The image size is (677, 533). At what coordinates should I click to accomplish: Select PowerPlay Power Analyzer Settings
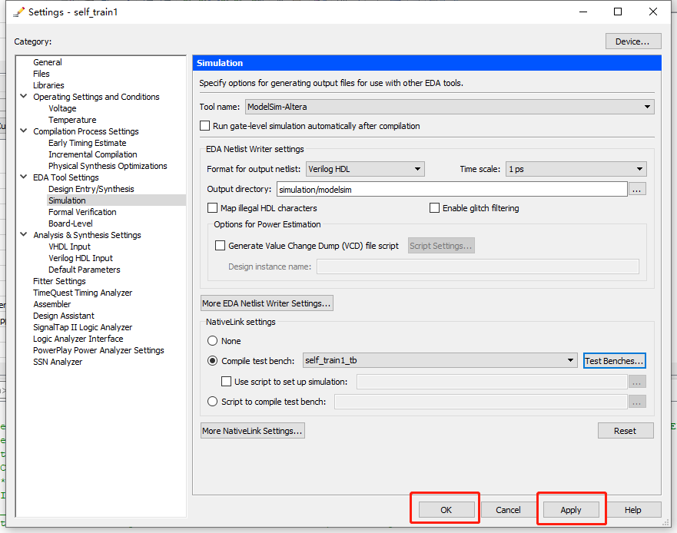[x=99, y=350]
